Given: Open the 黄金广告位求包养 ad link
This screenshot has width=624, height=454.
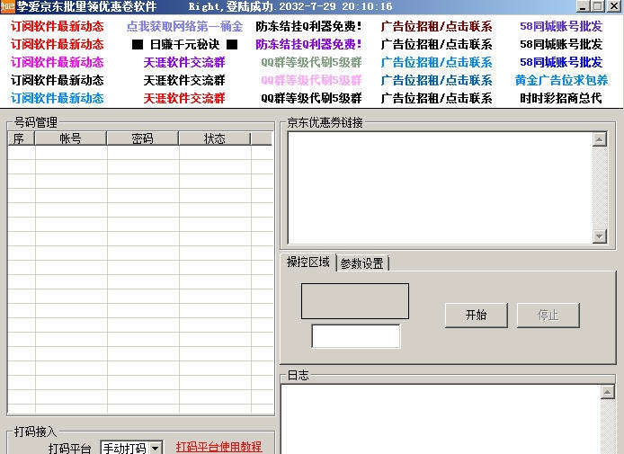Looking at the screenshot, I should tap(561, 80).
